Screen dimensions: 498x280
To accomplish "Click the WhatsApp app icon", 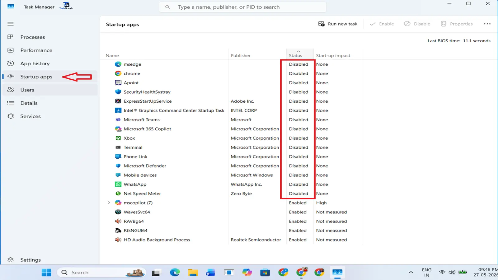I will point(118,184).
